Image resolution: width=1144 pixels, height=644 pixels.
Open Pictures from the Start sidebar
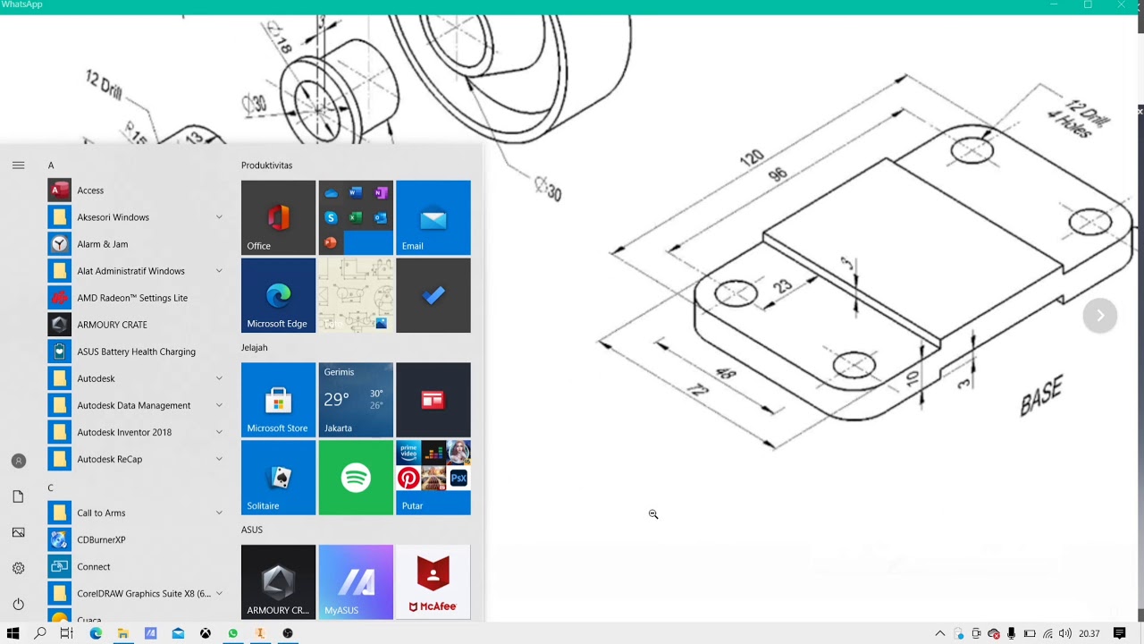(x=18, y=532)
